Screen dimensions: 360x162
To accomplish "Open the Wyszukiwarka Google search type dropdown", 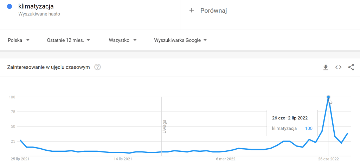I will 180,40.
